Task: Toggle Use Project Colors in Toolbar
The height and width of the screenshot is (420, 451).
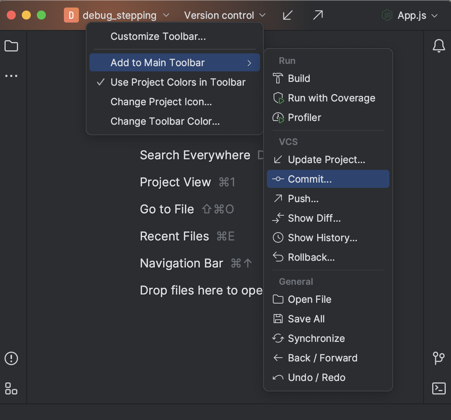Action: tap(177, 82)
